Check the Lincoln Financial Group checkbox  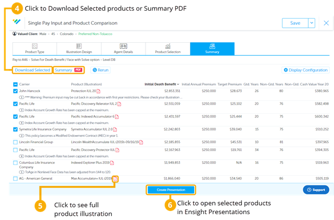[16, 142]
